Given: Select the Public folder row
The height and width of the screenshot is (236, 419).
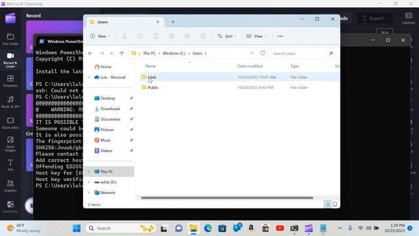Looking at the screenshot, I should pyautogui.click(x=240, y=87).
